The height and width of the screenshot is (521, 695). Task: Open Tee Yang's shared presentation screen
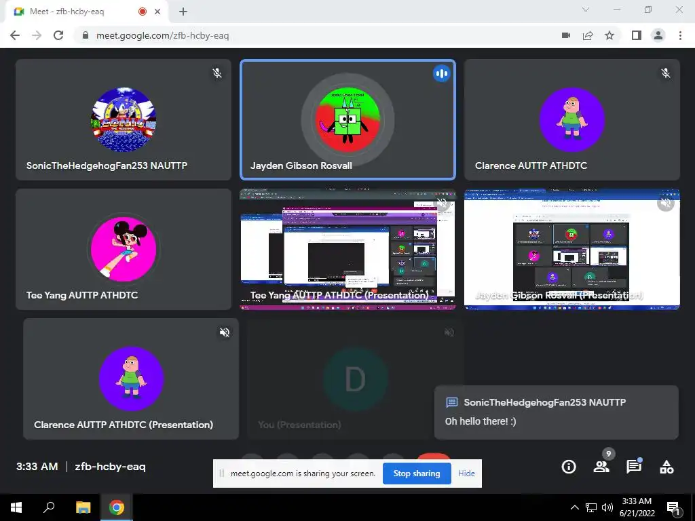click(347, 249)
